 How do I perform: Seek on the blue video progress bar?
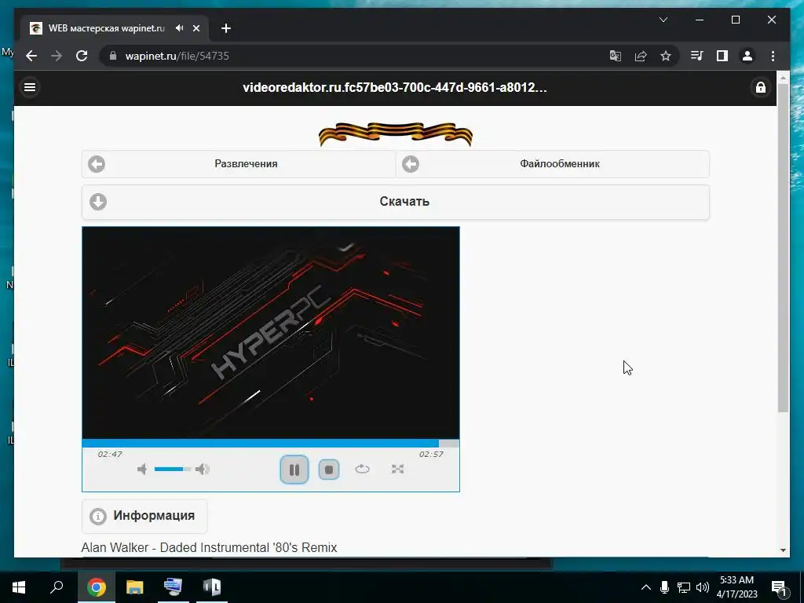(x=270, y=444)
